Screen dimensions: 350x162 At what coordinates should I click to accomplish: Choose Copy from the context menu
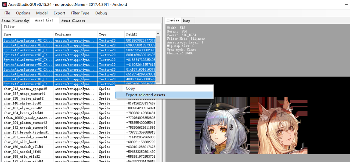click(x=130, y=88)
